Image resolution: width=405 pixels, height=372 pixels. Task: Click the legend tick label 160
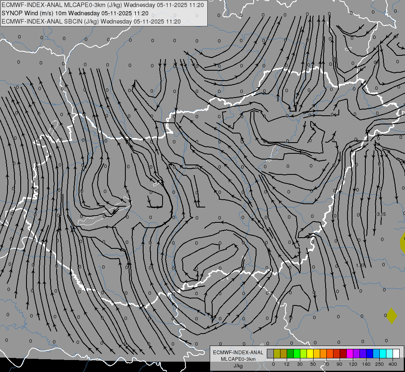366,364
